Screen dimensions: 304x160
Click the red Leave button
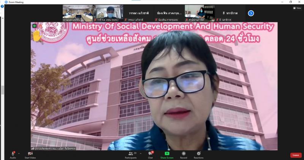pos(296,155)
